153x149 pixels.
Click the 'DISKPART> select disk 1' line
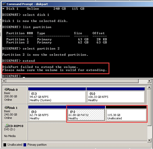click(x=26, y=15)
